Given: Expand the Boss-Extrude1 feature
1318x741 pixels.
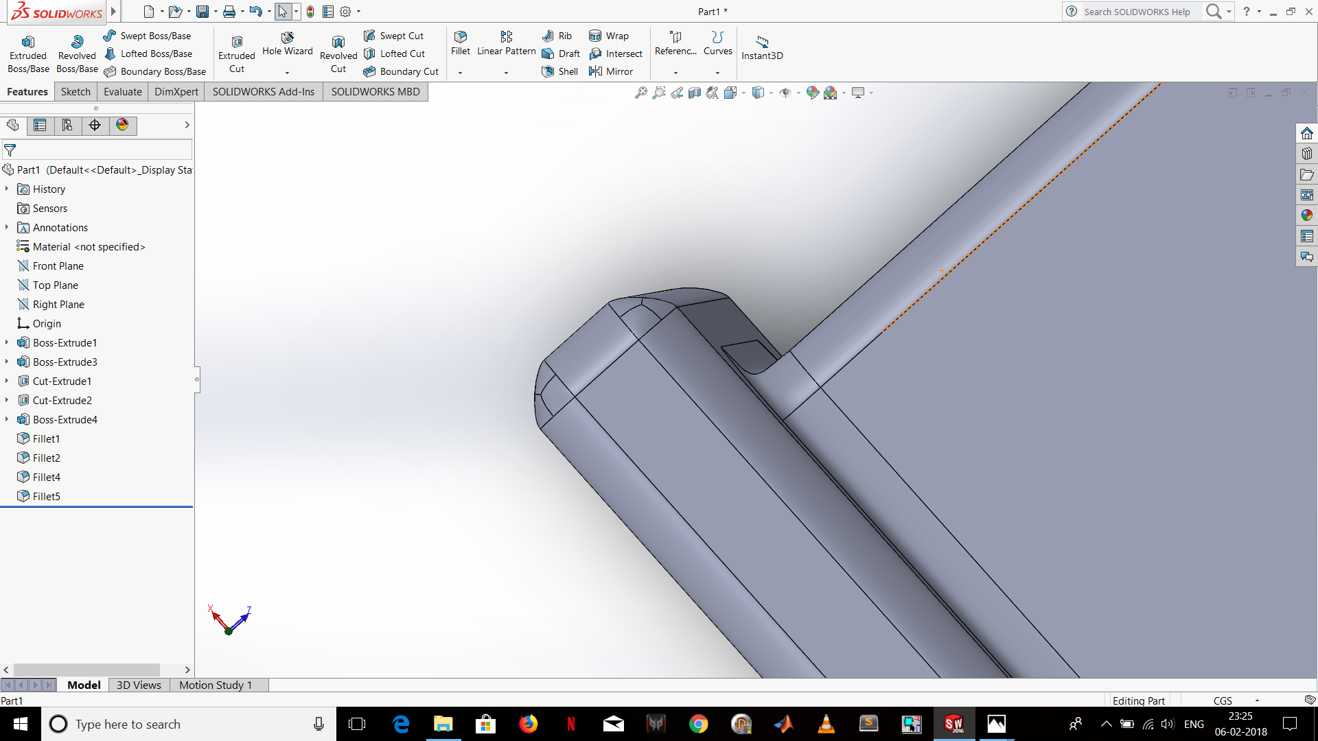Looking at the screenshot, I should (x=6, y=342).
